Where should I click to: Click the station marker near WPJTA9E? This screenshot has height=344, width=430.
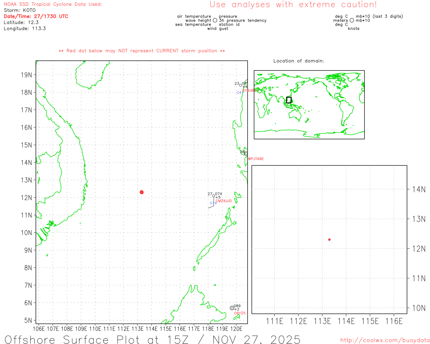point(246,154)
